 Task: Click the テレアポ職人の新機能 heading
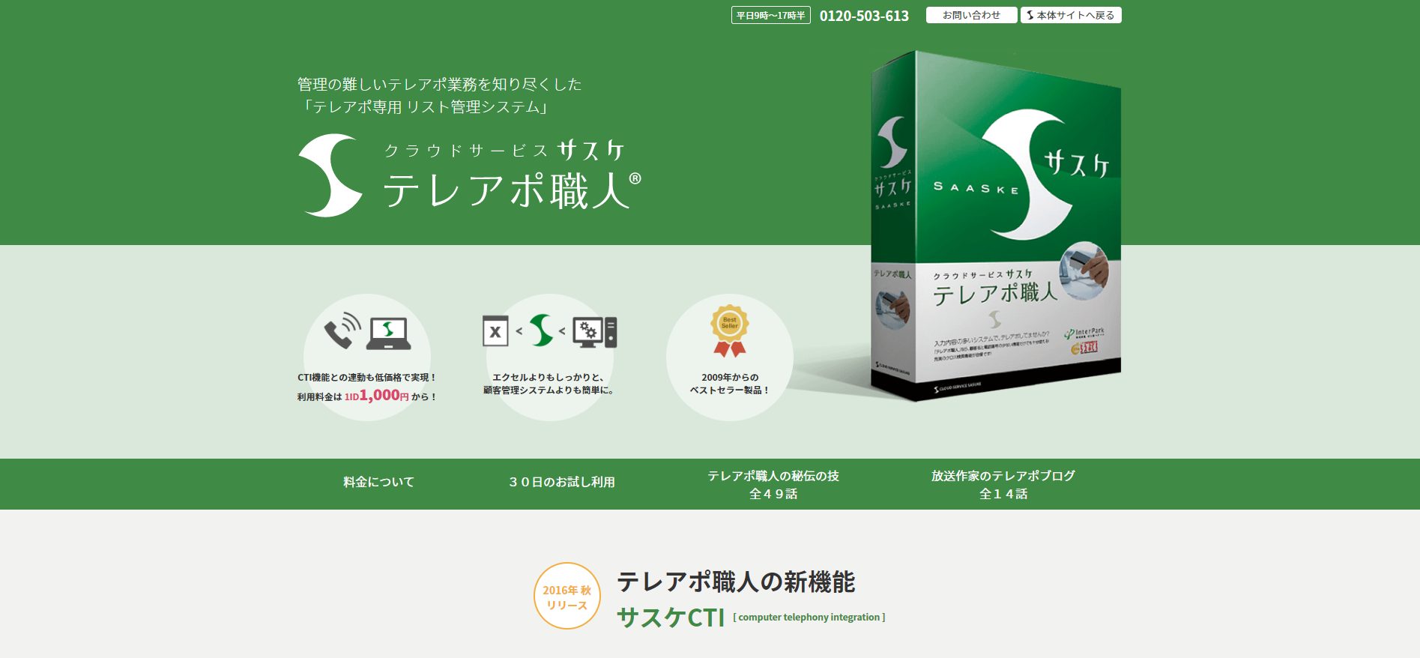[736, 582]
